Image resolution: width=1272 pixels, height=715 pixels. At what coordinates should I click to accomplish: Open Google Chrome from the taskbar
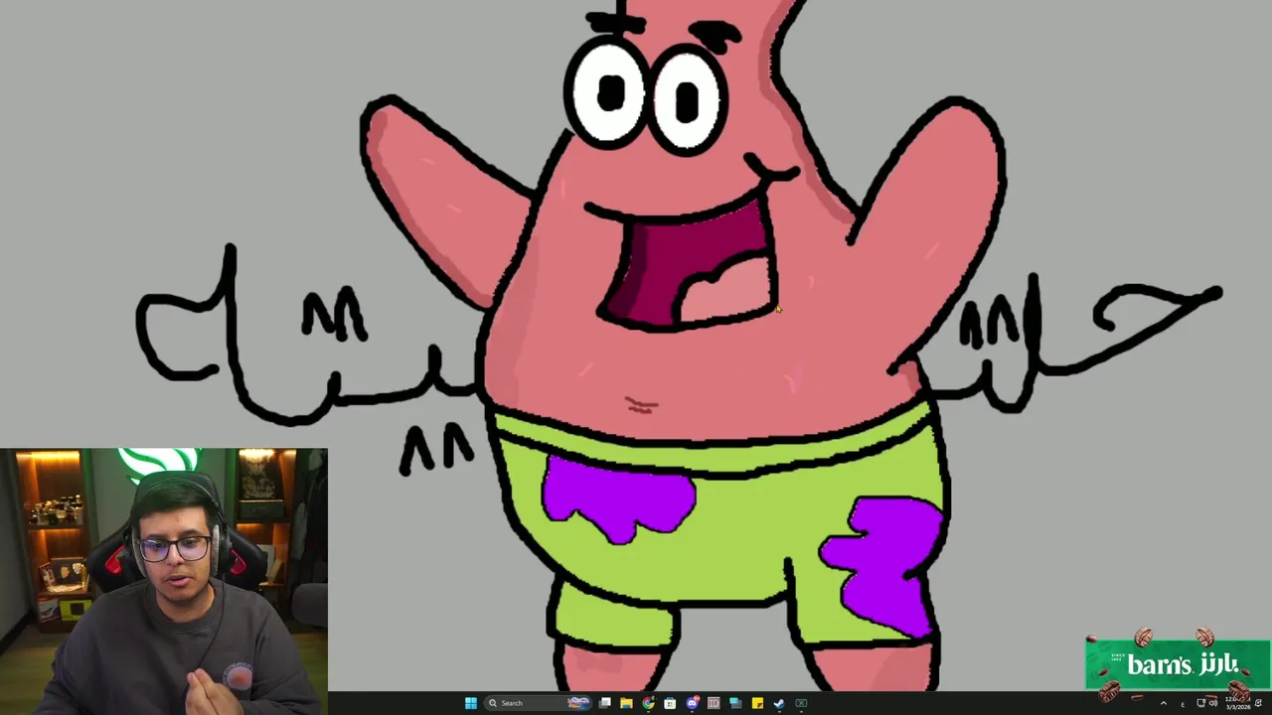[648, 703]
